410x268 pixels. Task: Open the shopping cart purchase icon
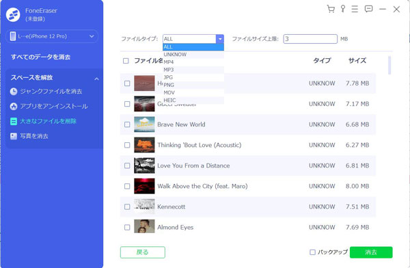click(x=331, y=9)
